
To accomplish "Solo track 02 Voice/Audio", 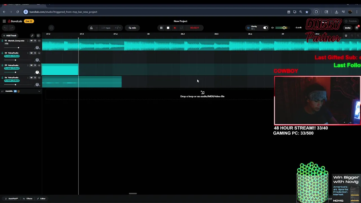I will pos(35,53).
